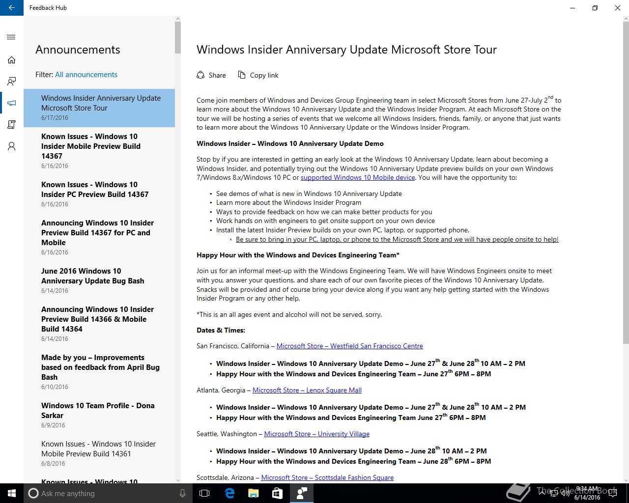
Task: Open Windows 10 Team Profile - Dona Sarkar
Action: pos(99,415)
